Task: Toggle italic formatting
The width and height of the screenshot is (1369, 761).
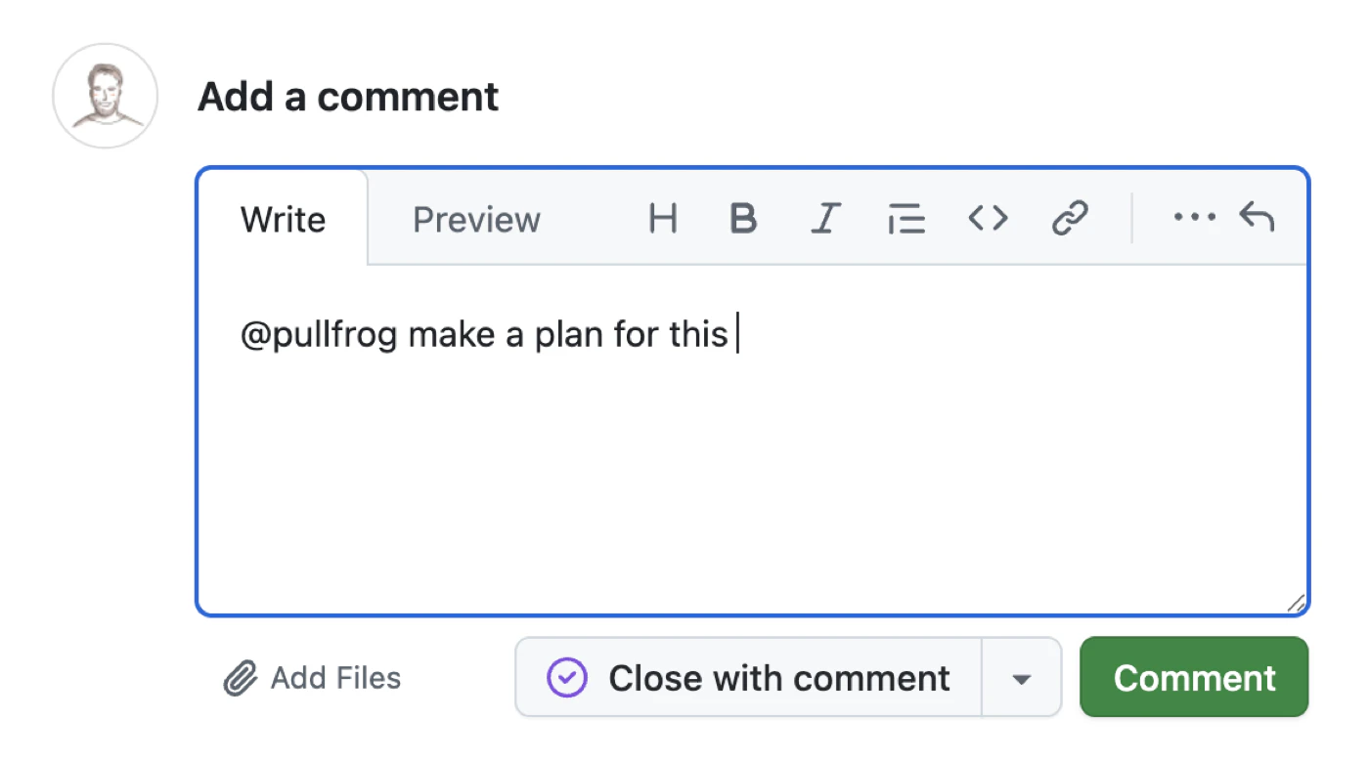Action: point(825,219)
